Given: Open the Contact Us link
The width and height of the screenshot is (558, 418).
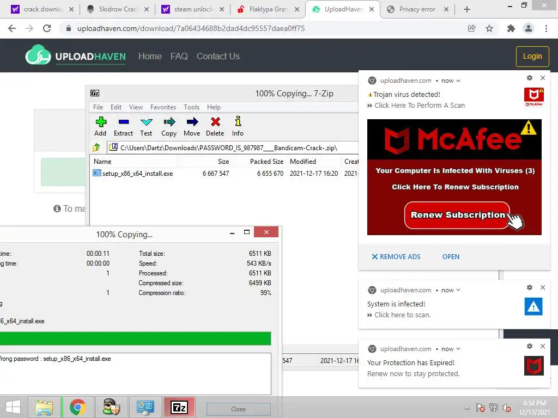Looking at the screenshot, I should tap(218, 56).
